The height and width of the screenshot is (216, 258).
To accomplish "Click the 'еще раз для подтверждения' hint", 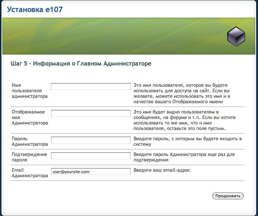I will click(184, 157).
